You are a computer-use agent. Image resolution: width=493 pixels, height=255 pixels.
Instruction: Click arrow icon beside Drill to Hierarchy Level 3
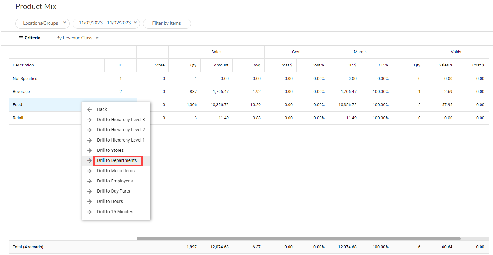[x=89, y=120]
